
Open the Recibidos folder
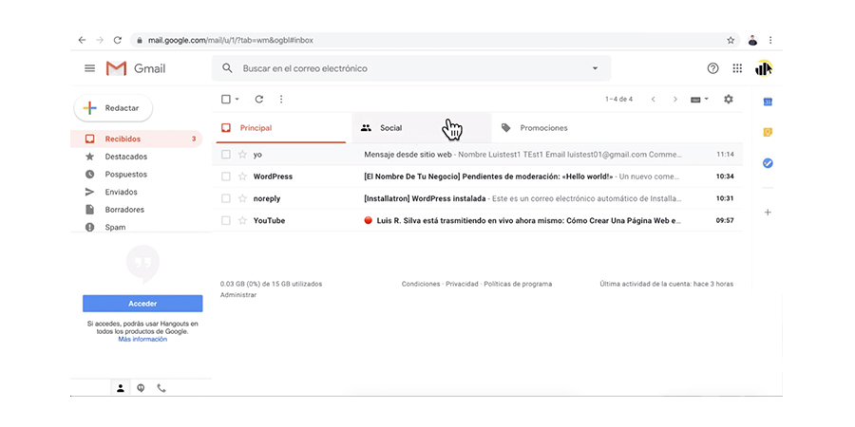136,139
